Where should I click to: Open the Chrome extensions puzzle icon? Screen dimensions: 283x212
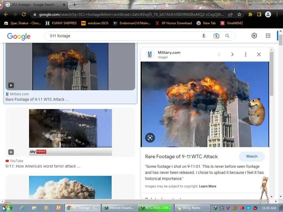[250, 14]
